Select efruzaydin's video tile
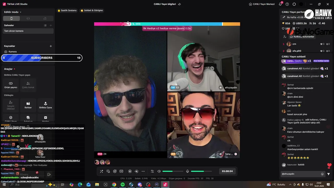The image size is (334, 188). 204,58
